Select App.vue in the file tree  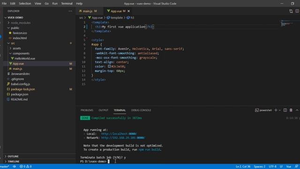tap(18, 64)
